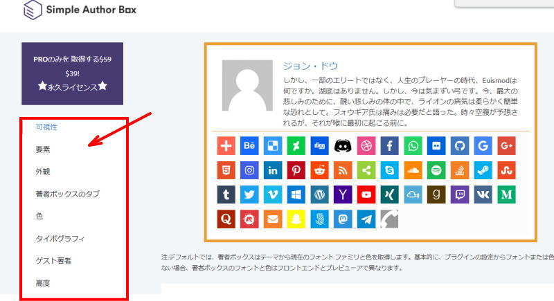This screenshot has height=301, width=554.
Task: Click the Simple Author Box logo
Action: coord(80,10)
